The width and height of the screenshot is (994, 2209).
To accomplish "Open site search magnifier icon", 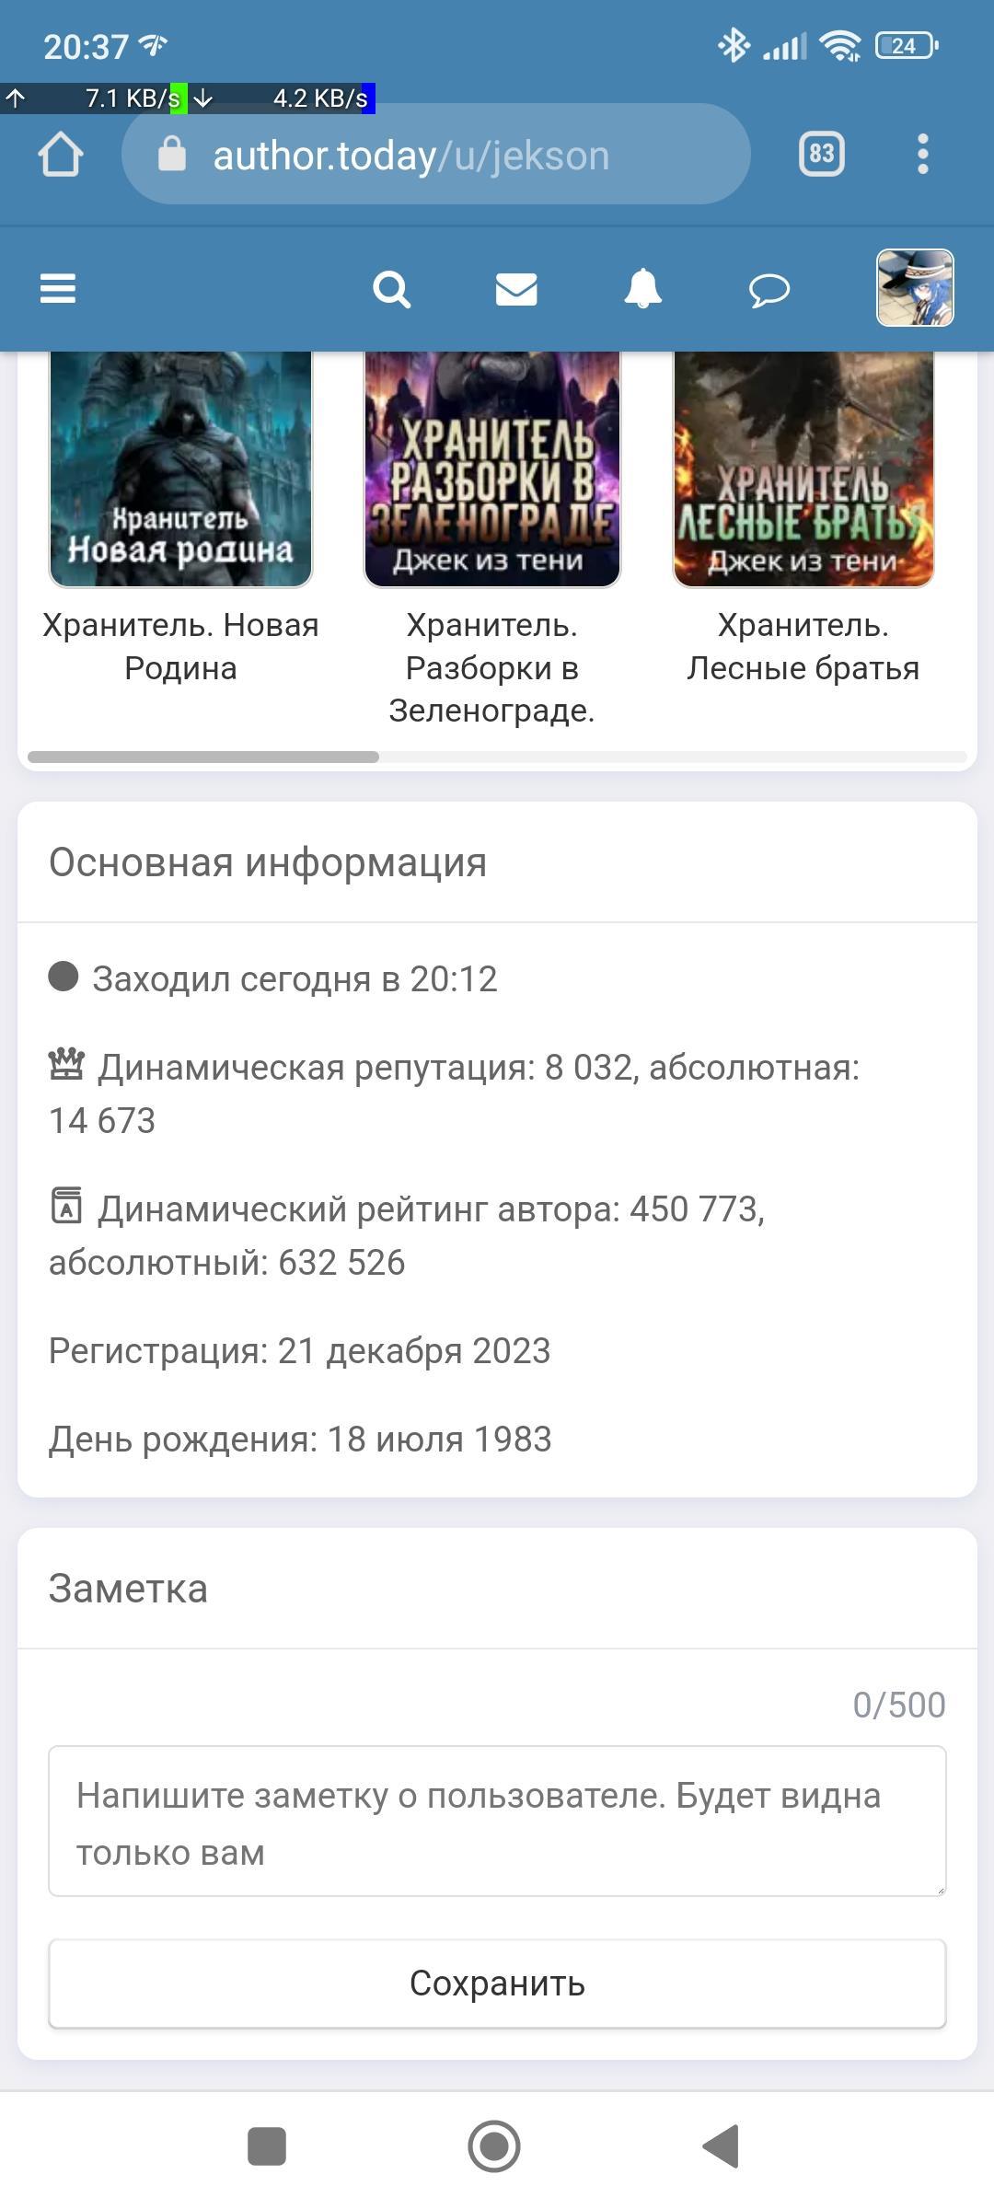I will tap(391, 290).
